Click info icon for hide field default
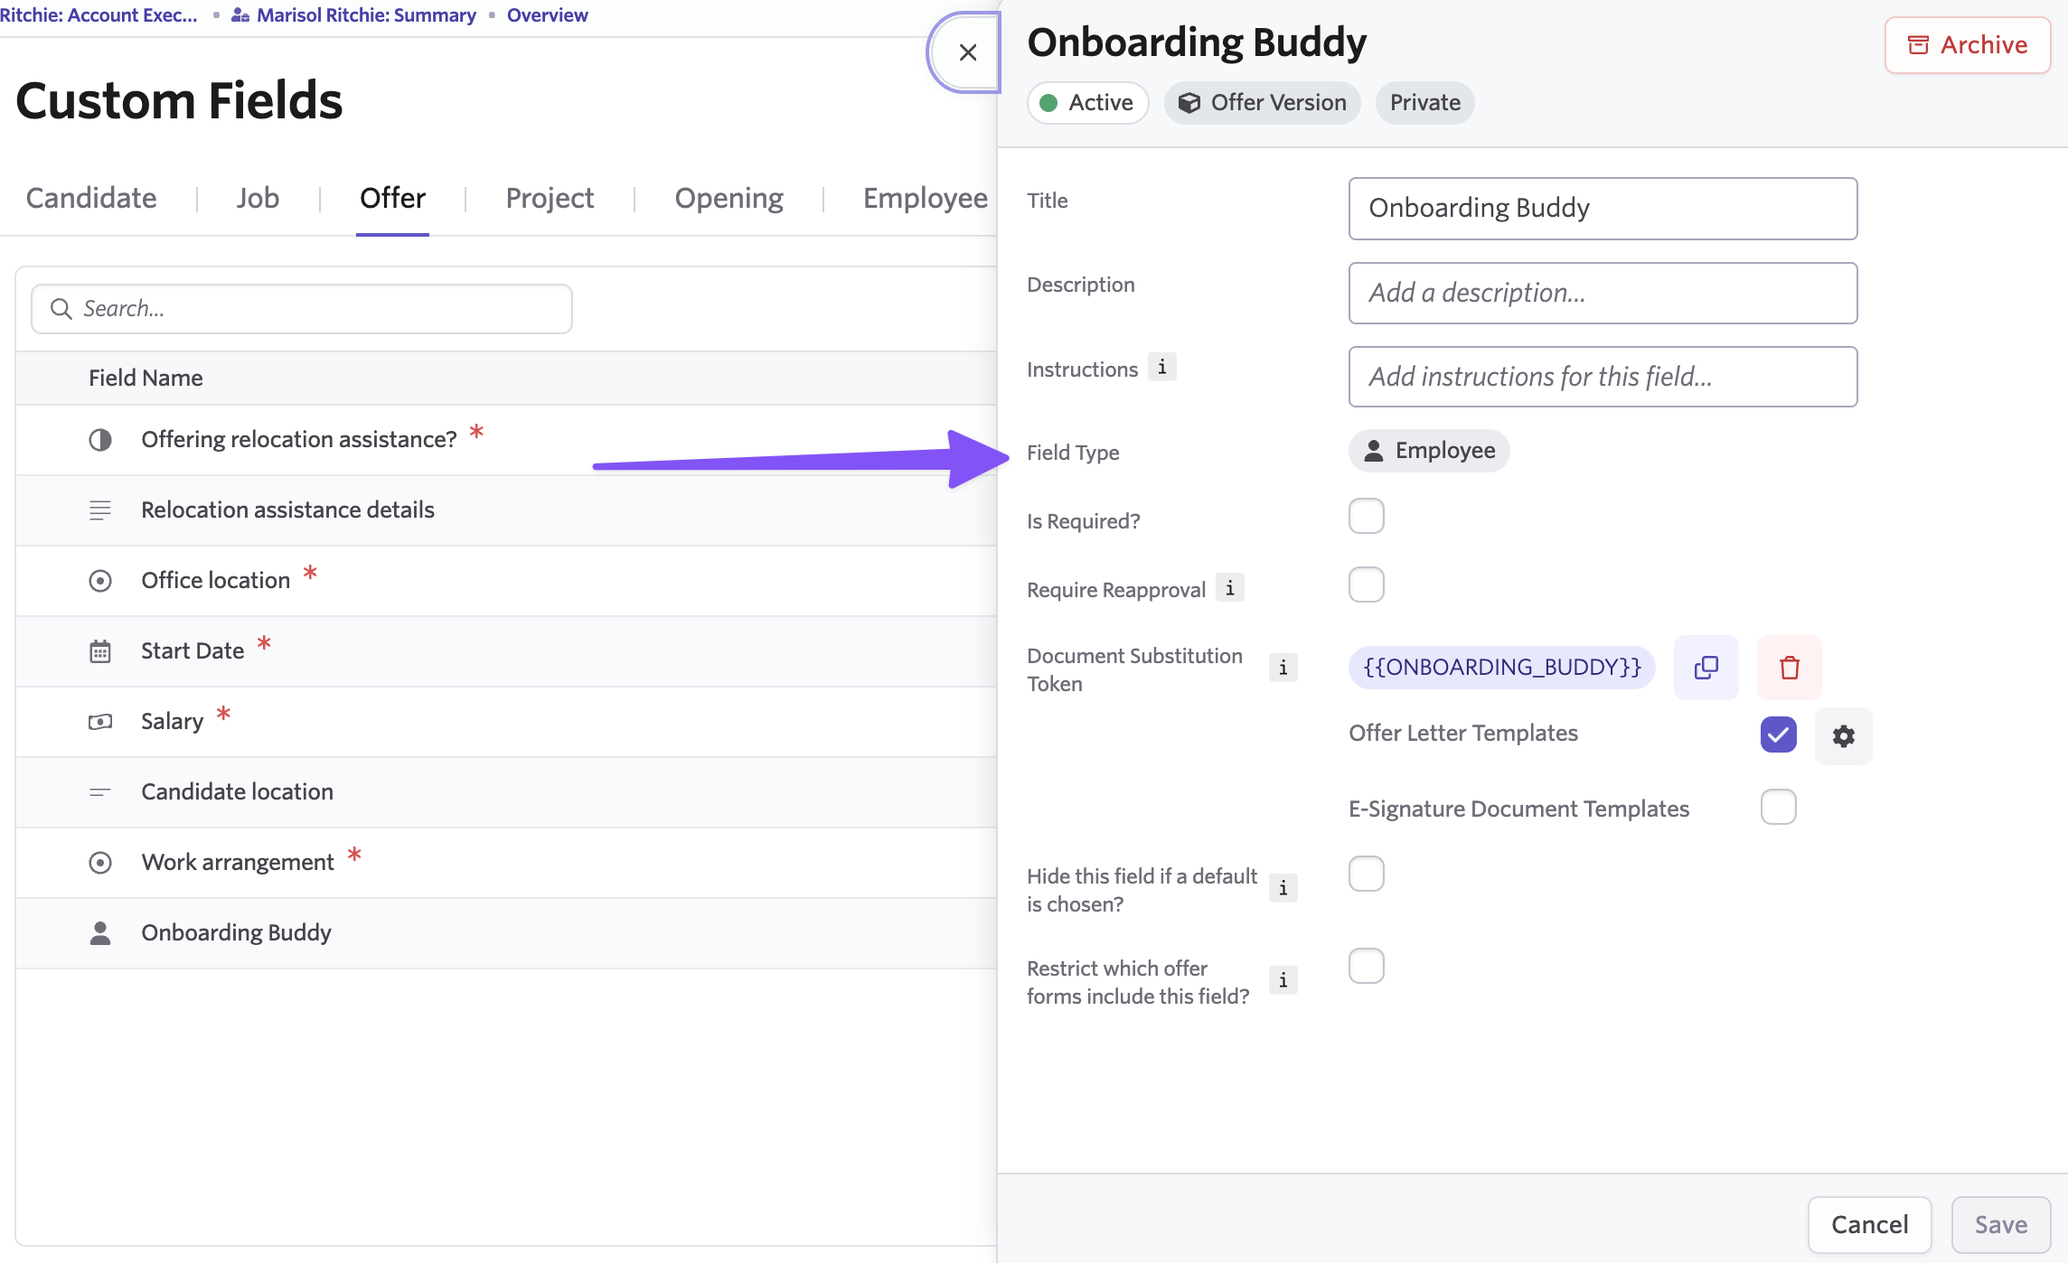Viewport: 2068px width, 1263px height. pyautogui.click(x=1283, y=888)
